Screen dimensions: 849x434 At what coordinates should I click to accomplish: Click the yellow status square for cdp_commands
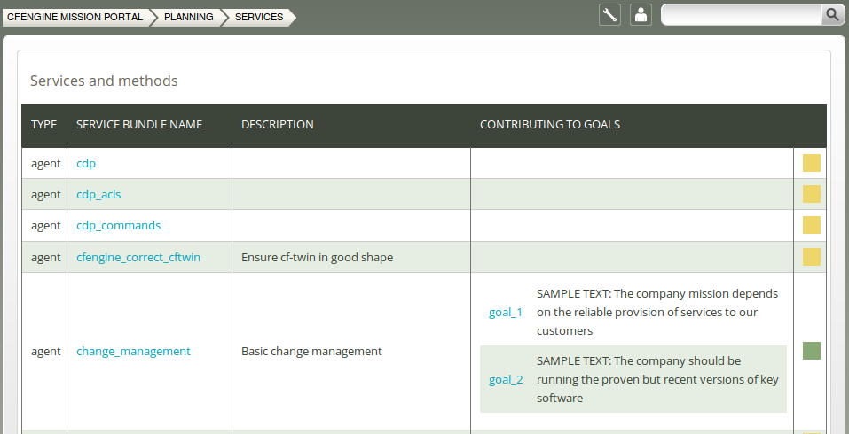[x=811, y=225]
